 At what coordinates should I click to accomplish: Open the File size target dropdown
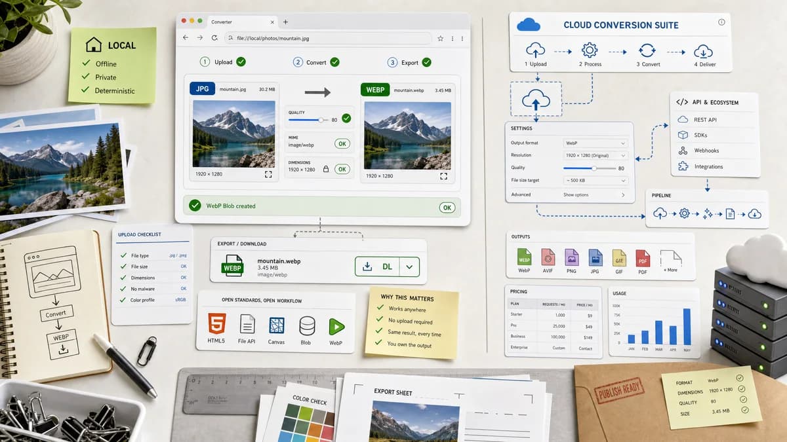point(595,180)
